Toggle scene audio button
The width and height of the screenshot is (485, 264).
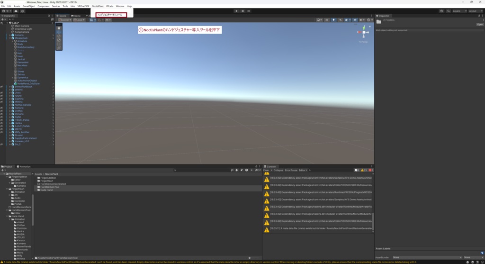(340, 20)
